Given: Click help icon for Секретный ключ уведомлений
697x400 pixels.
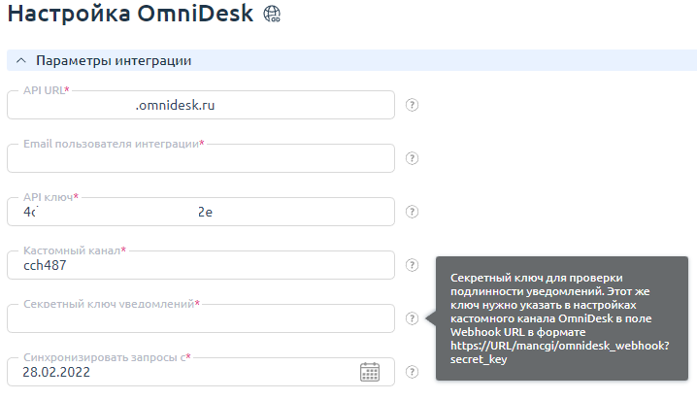Looking at the screenshot, I should 412,318.
